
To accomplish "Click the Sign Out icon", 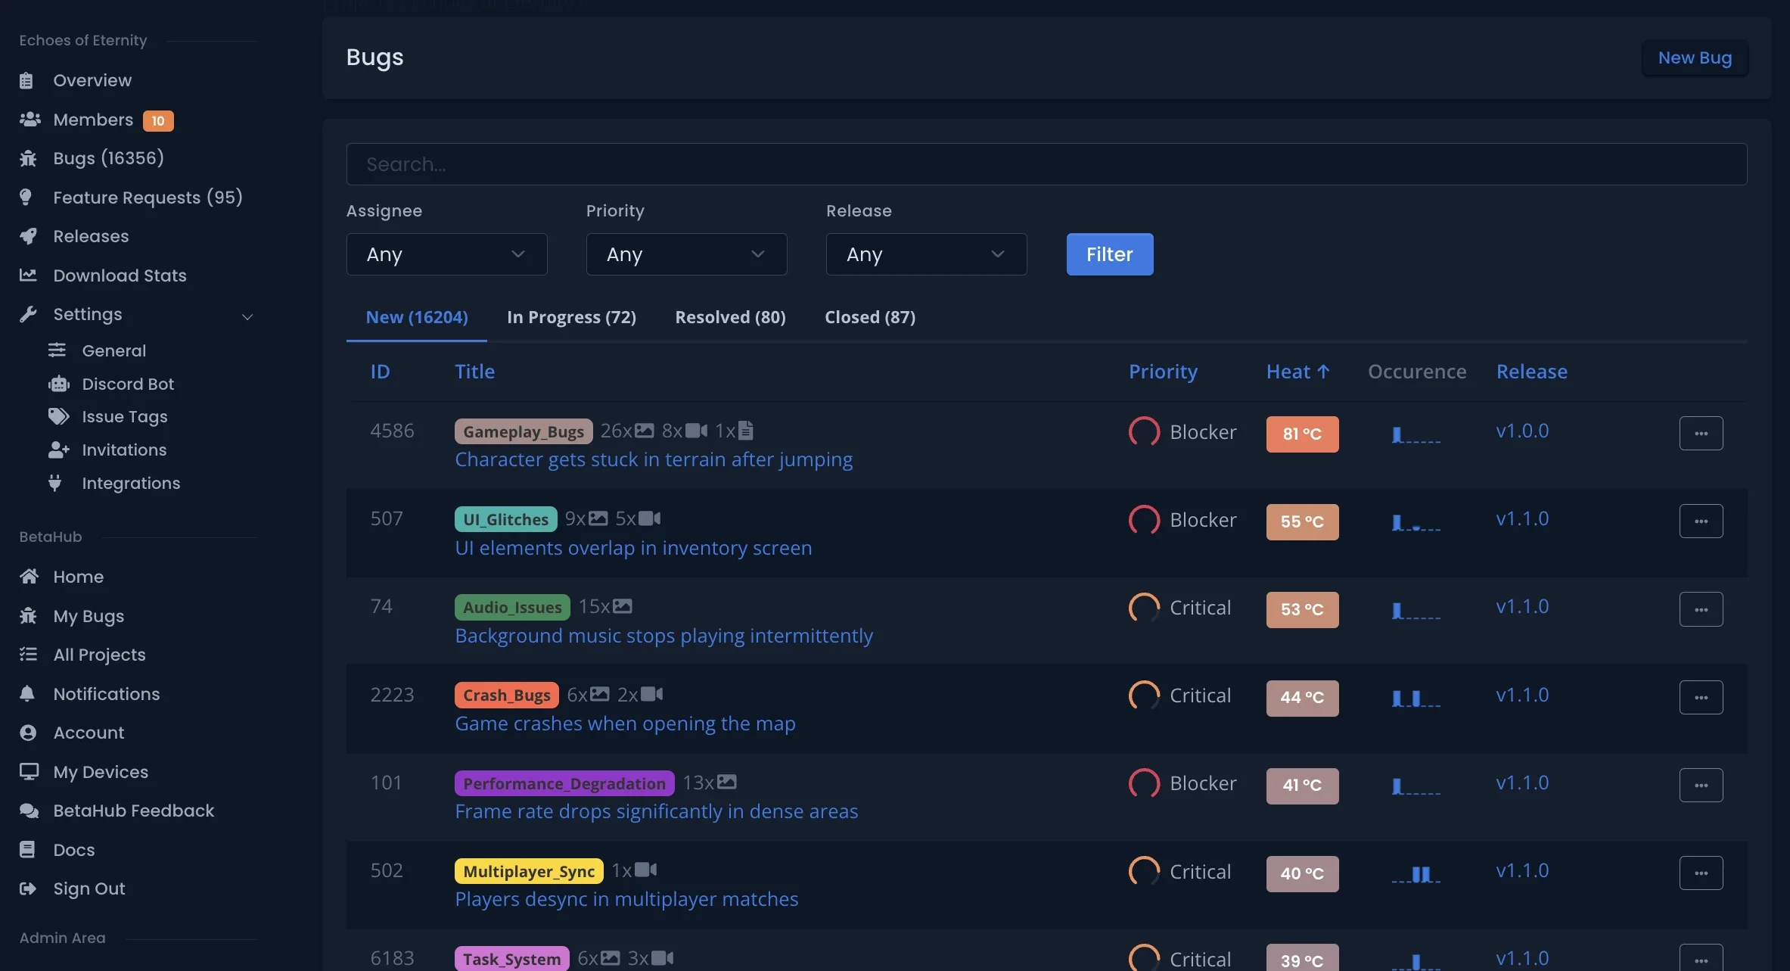I will [x=29, y=889].
